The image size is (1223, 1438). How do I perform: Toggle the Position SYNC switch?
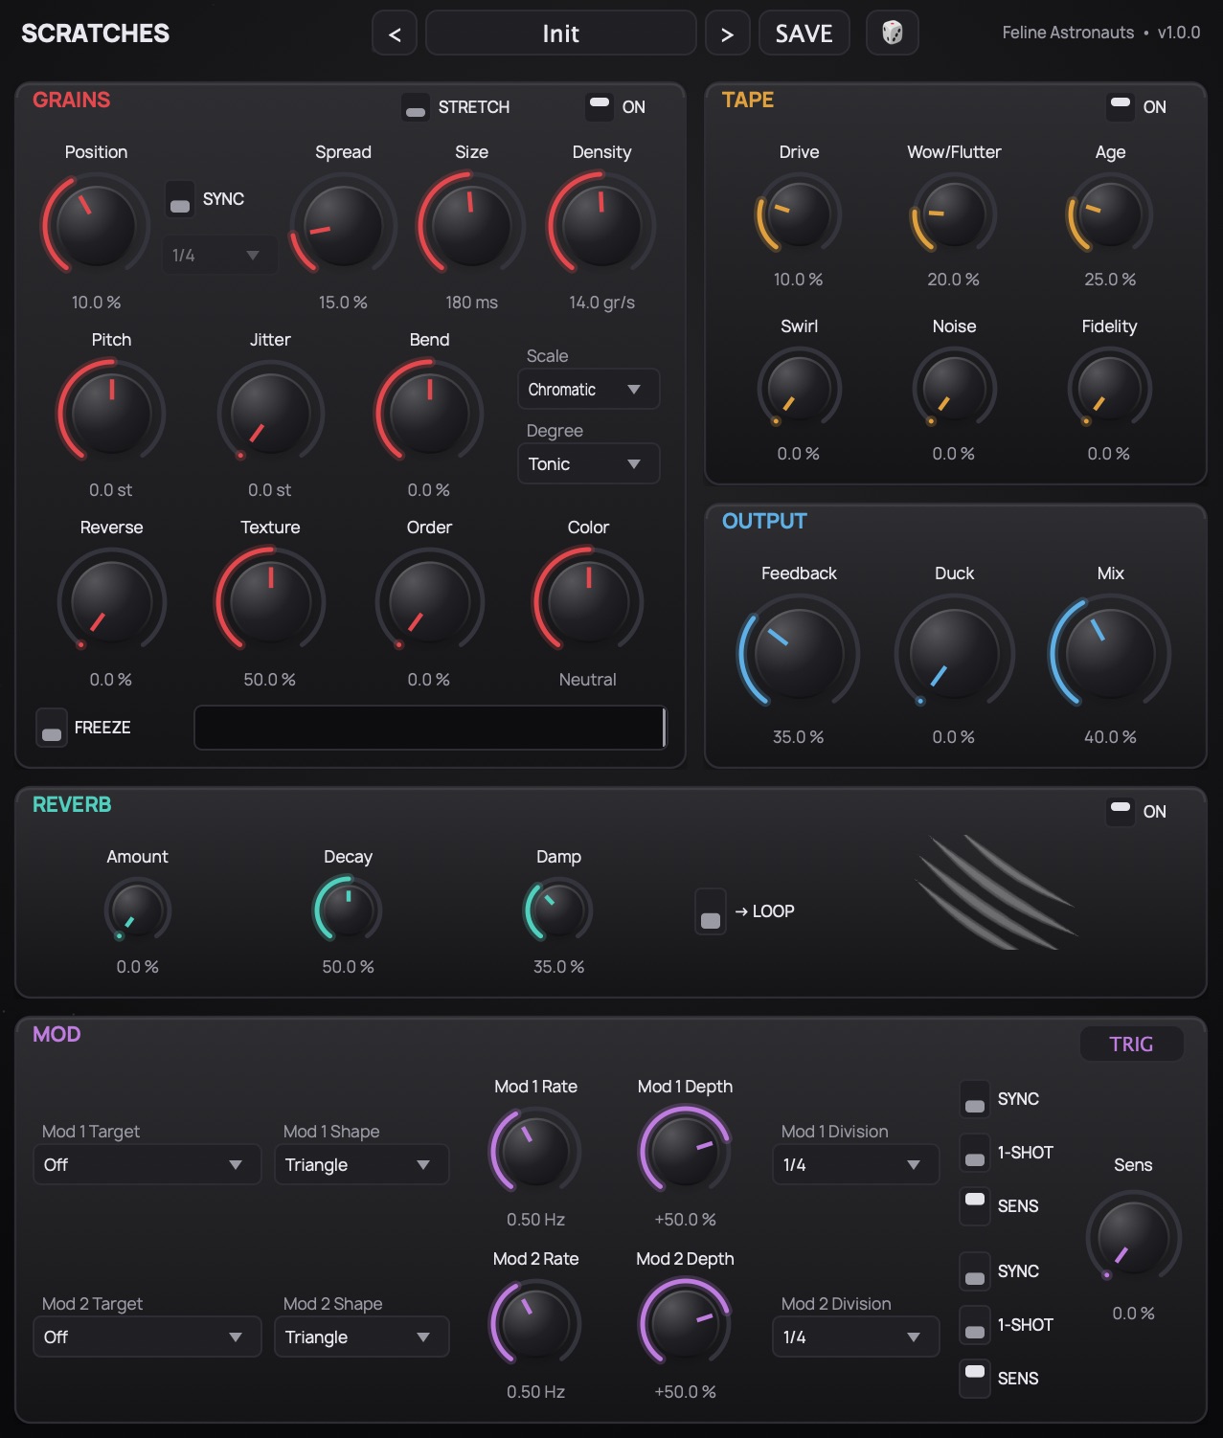(180, 200)
